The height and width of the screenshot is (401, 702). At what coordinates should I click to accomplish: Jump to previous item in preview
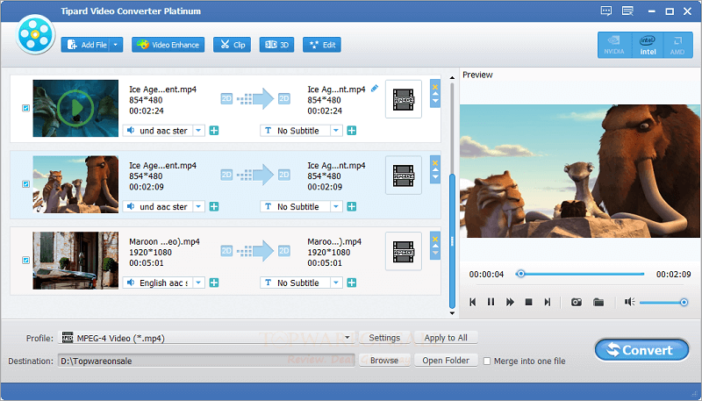tap(472, 302)
